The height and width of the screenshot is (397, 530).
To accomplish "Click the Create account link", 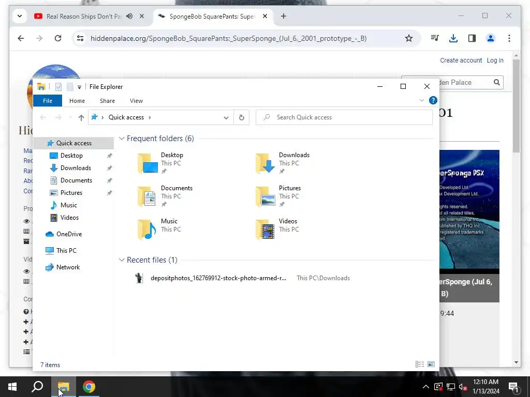I will tap(461, 60).
